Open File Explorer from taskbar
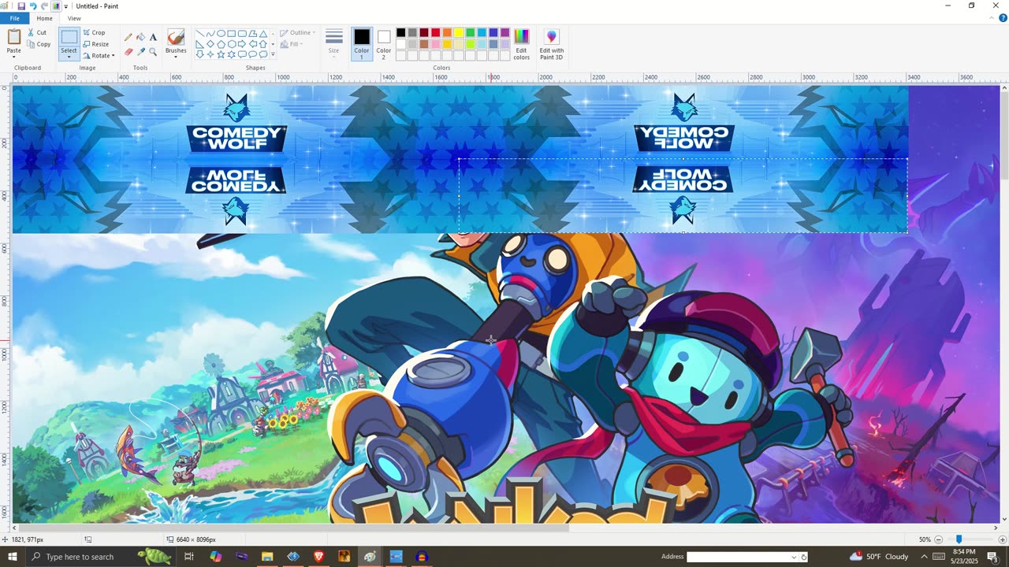 pos(267,557)
